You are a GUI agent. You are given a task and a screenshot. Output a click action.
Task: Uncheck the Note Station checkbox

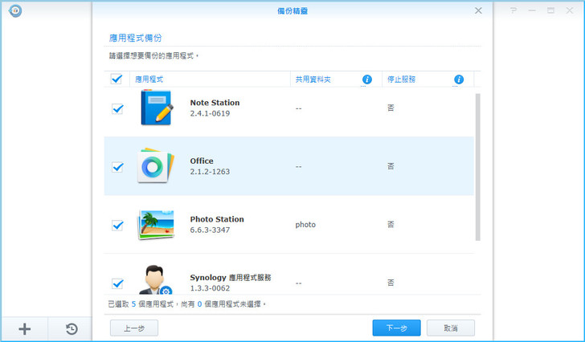pyautogui.click(x=117, y=108)
